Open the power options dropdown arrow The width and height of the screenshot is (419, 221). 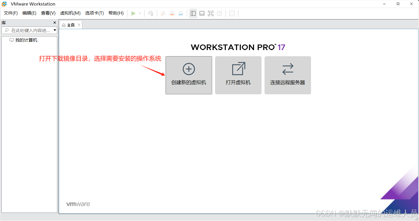coord(140,13)
